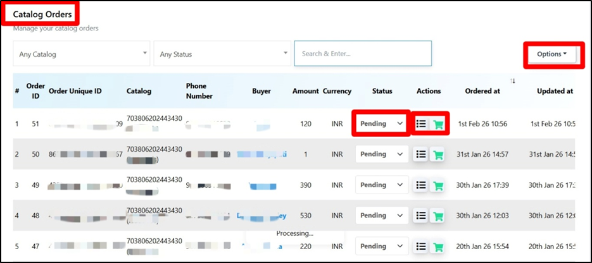Click cart icon for order 49
The width and height of the screenshot is (592, 263).
[438, 185]
